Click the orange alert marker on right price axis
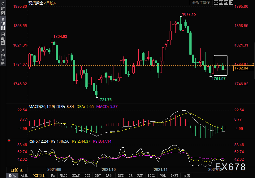The image size is (255, 178). click(x=253, y=64)
